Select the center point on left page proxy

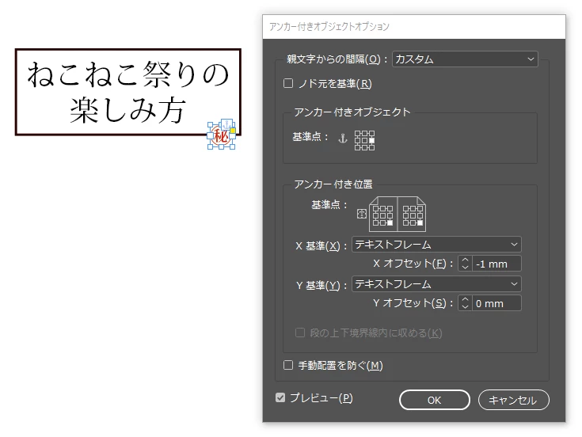(x=382, y=215)
